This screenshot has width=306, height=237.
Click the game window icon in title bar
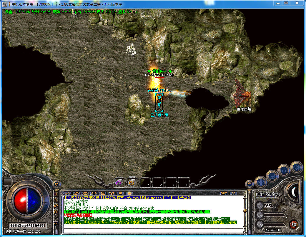pyautogui.click(x=5, y=4)
